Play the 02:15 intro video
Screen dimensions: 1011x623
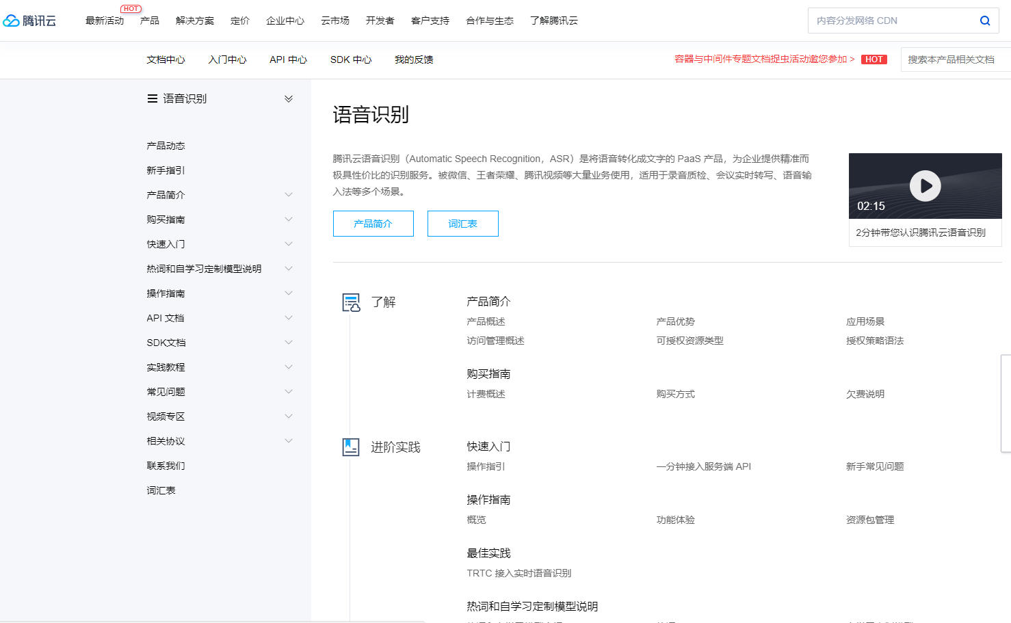click(925, 185)
